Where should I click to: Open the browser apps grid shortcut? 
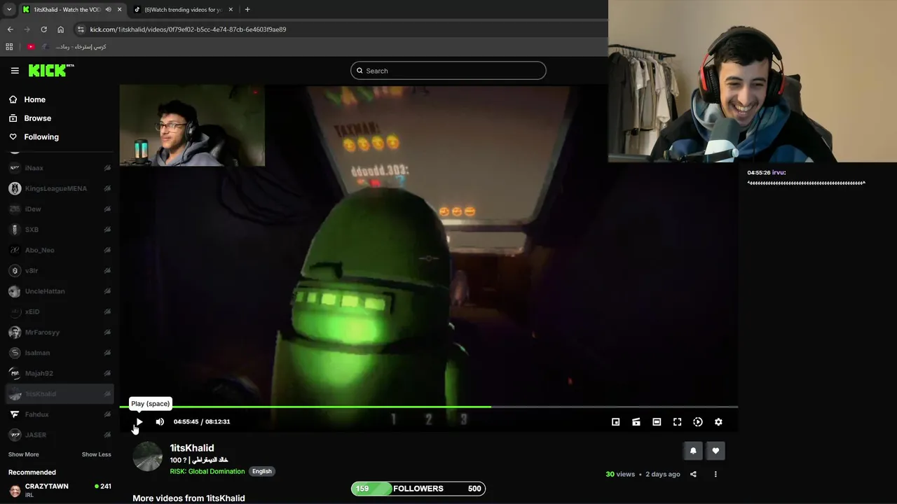click(x=9, y=47)
